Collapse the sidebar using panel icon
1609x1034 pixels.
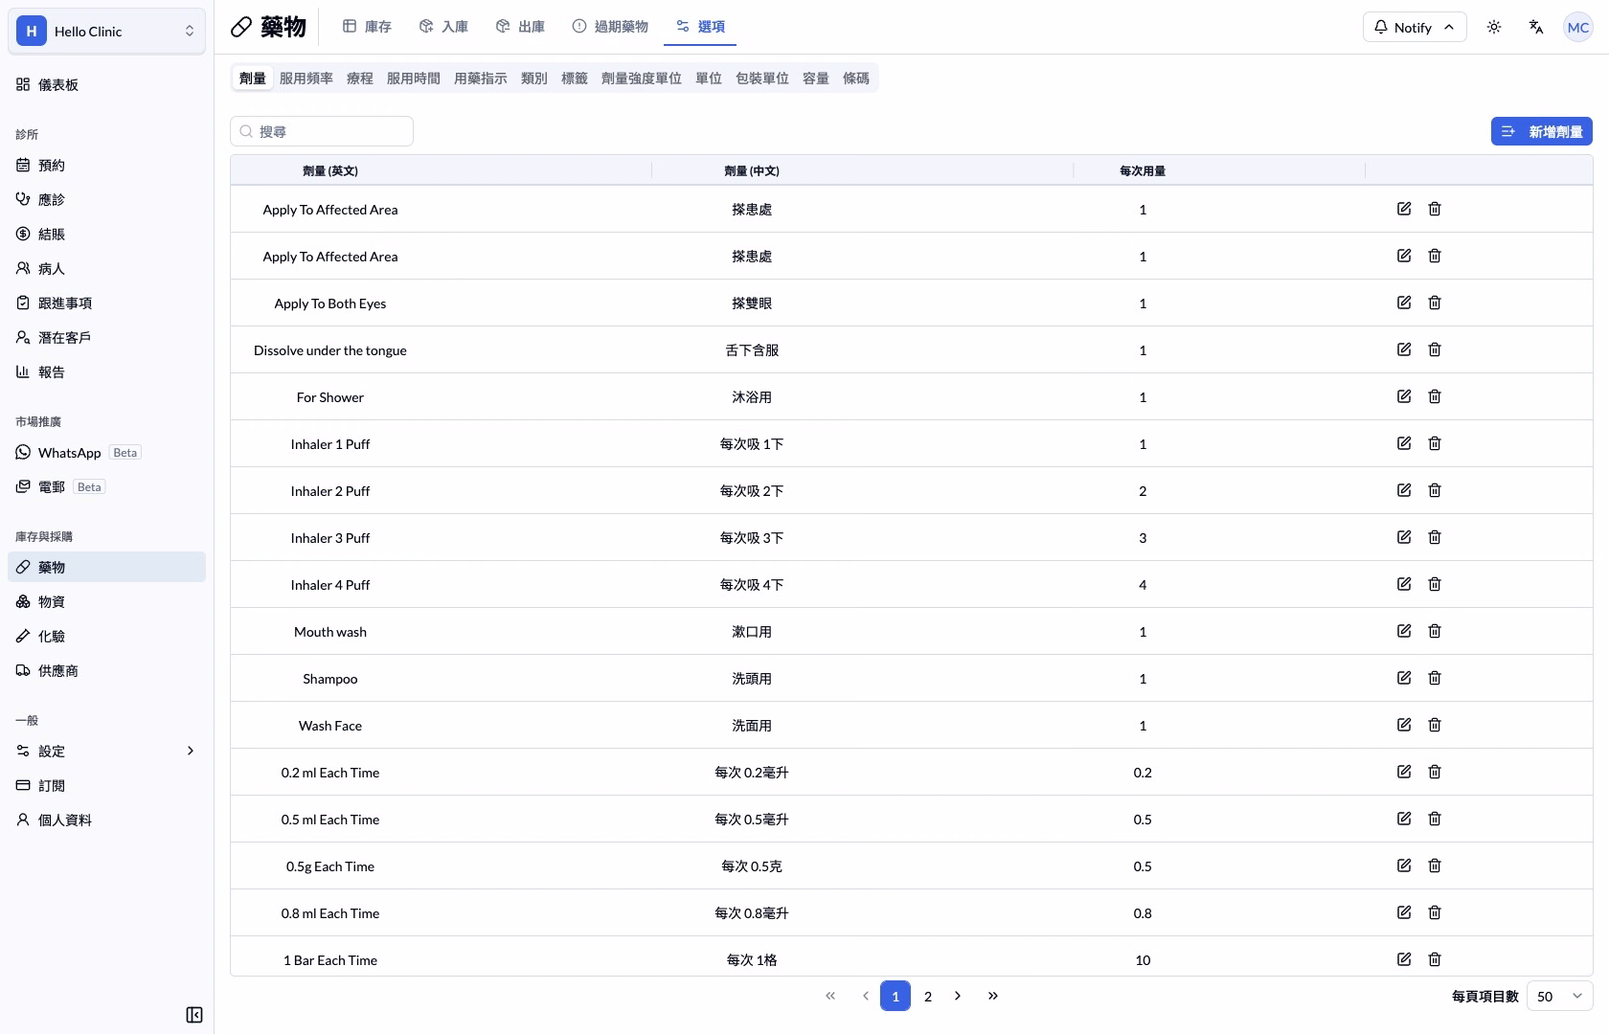[194, 1015]
